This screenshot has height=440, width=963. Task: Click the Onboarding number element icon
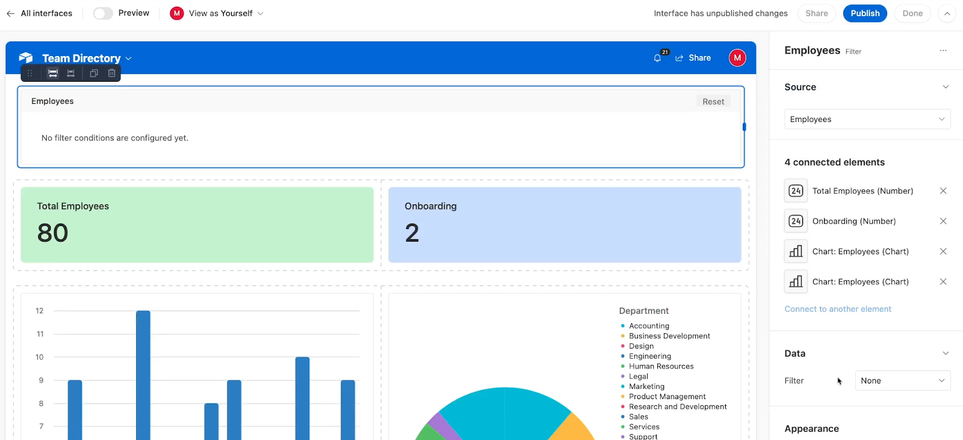tap(796, 221)
